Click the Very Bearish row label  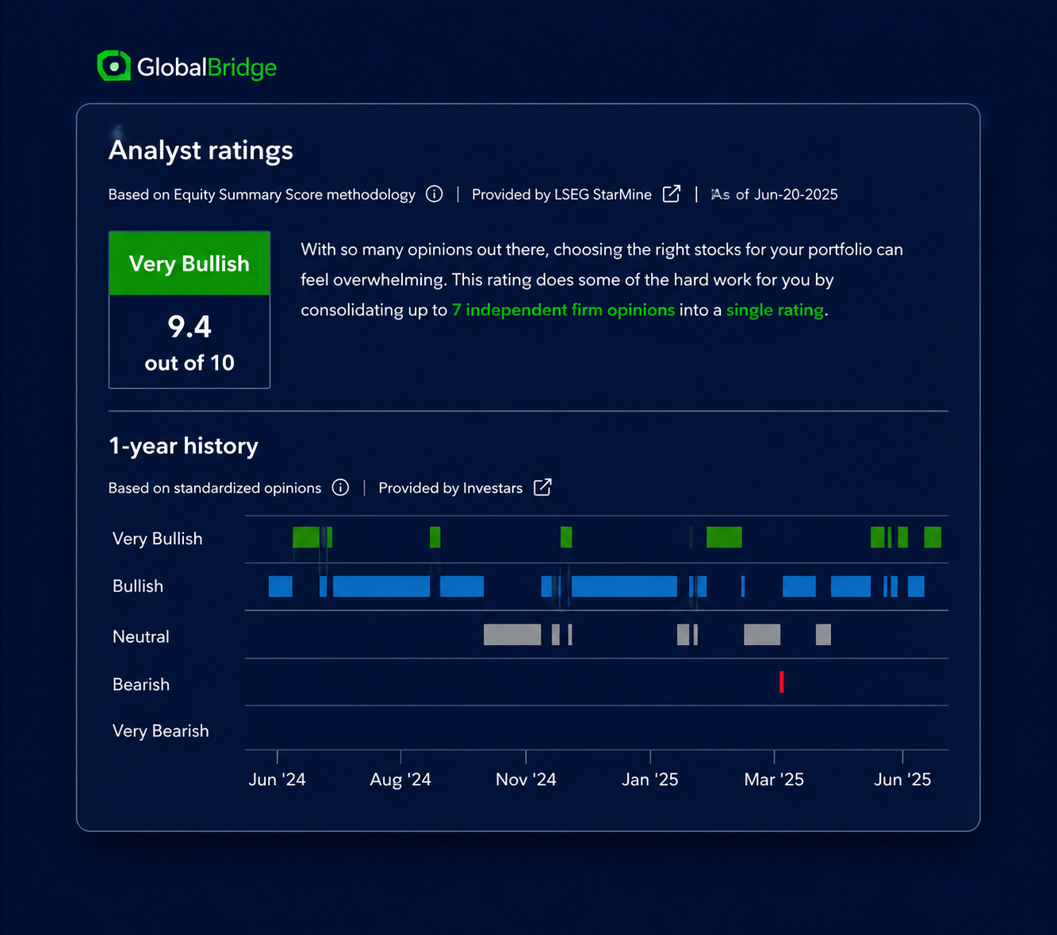(161, 731)
